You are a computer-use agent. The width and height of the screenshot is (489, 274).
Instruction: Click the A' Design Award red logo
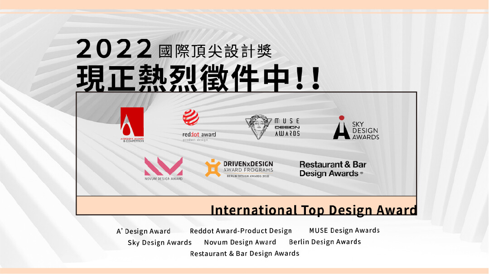132,125
